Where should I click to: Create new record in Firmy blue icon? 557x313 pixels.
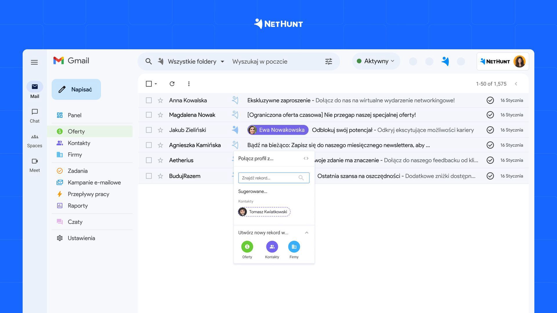pos(294,247)
